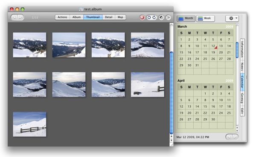This screenshot has width=256, height=157.
Task: Click the April month heading
Action: (181, 80)
